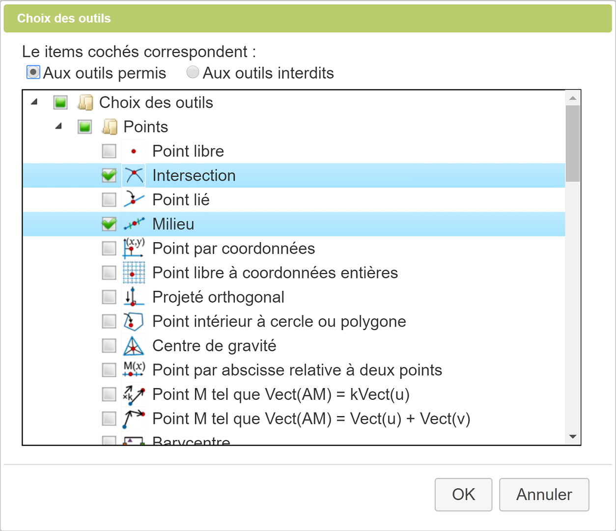Click the Milieu midpoint icon
This screenshot has height=531, width=616.
tap(134, 224)
